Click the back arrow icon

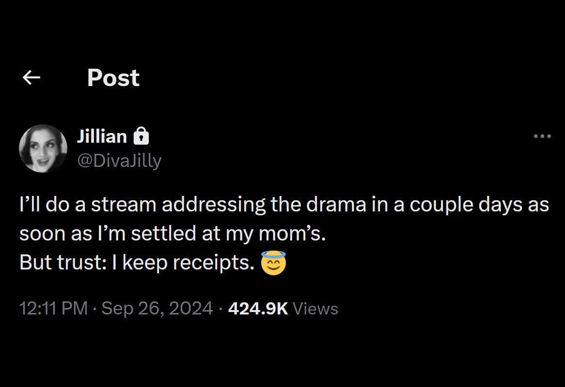[x=31, y=77]
